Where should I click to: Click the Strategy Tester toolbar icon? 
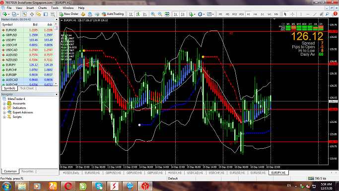click(x=53, y=14)
